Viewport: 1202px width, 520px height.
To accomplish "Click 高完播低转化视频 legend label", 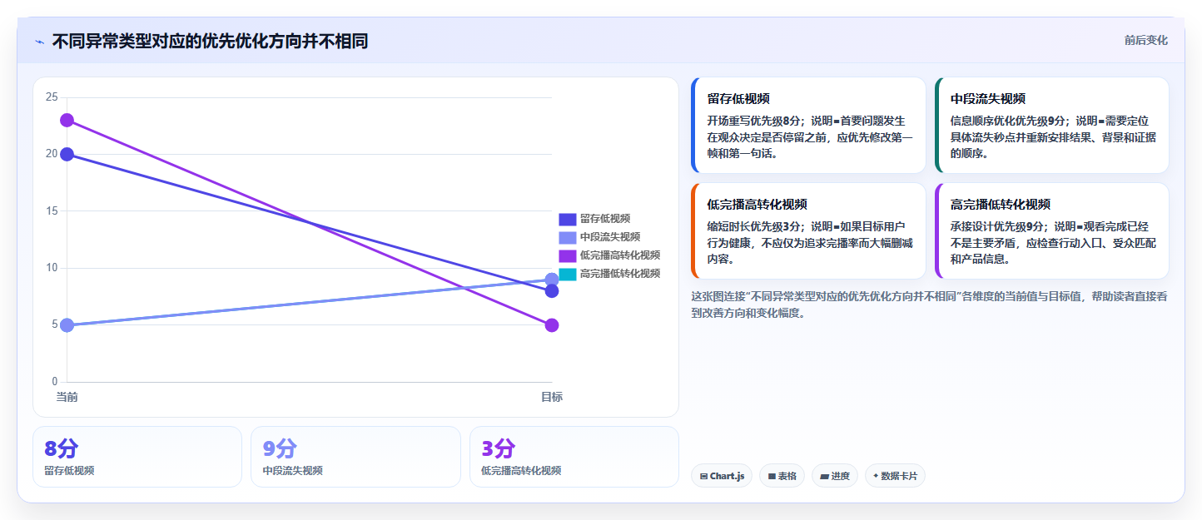I will tap(620, 274).
